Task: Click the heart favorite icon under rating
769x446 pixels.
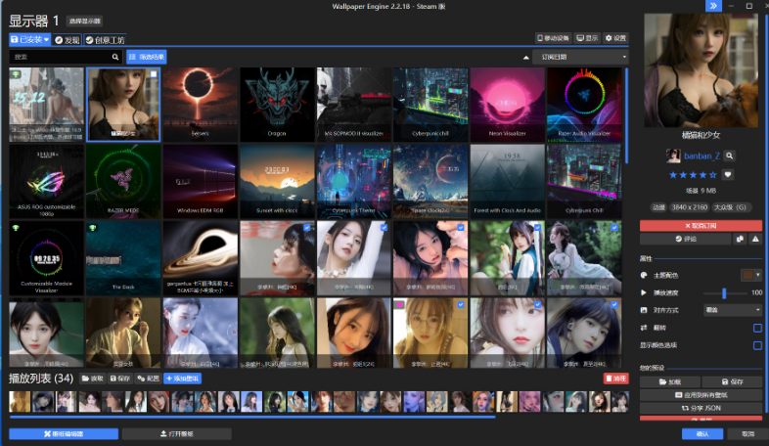Action: pos(728,175)
